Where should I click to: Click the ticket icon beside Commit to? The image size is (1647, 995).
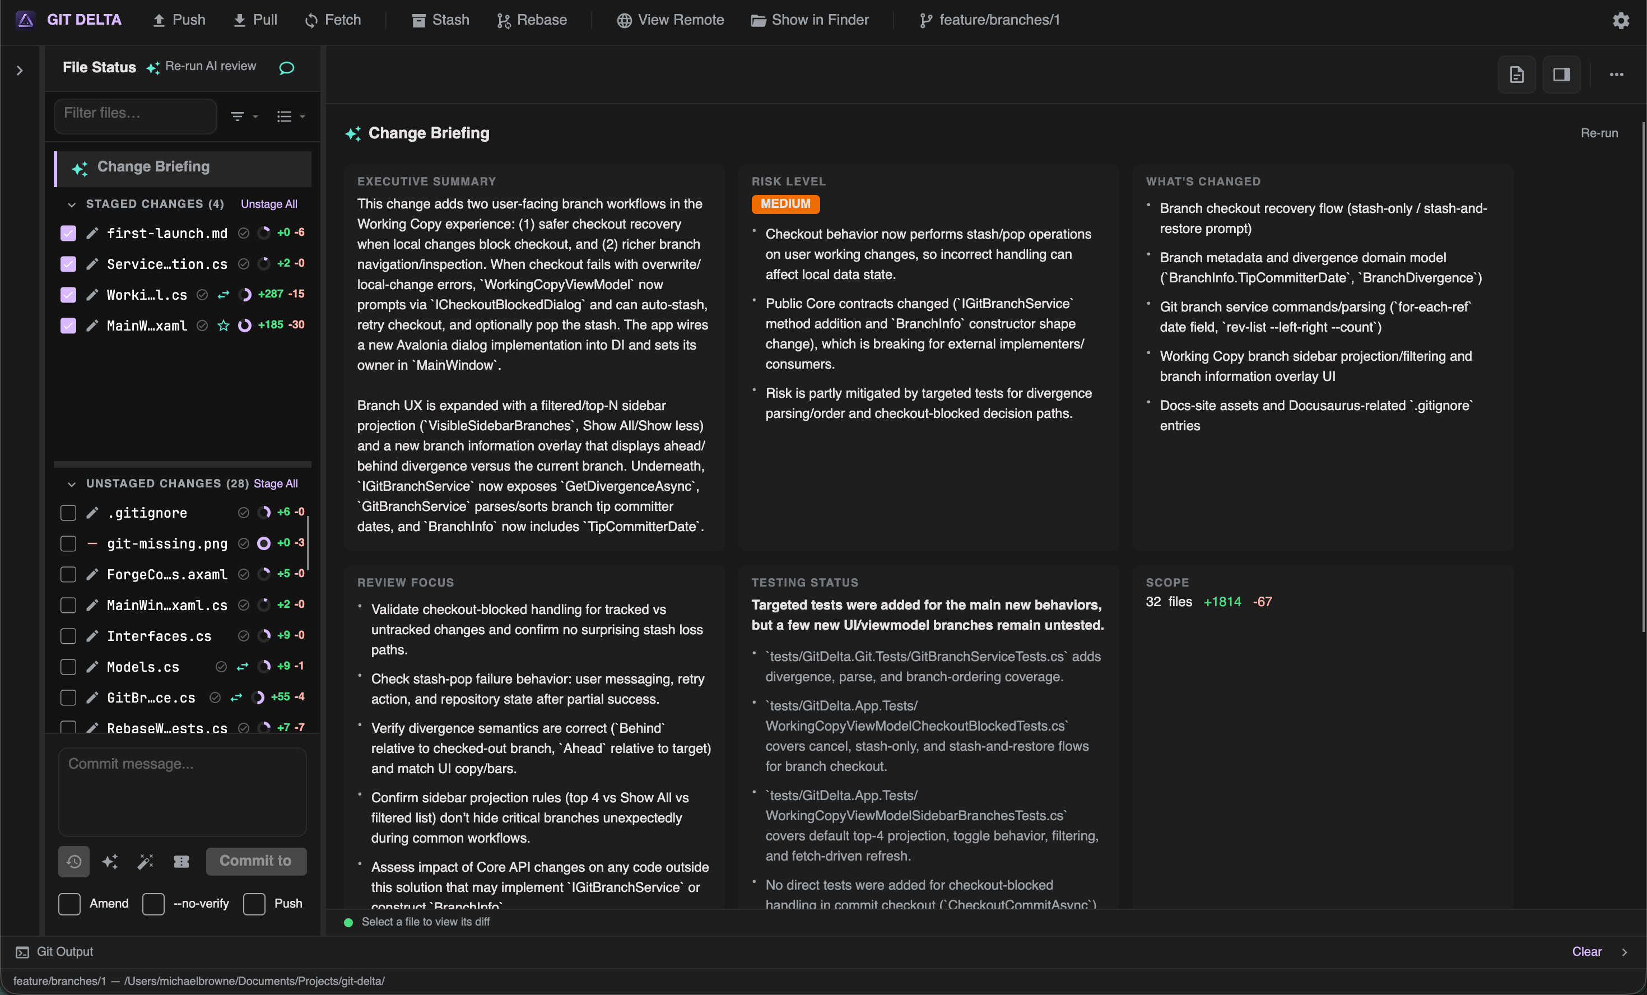pyautogui.click(x=182, y=861)
